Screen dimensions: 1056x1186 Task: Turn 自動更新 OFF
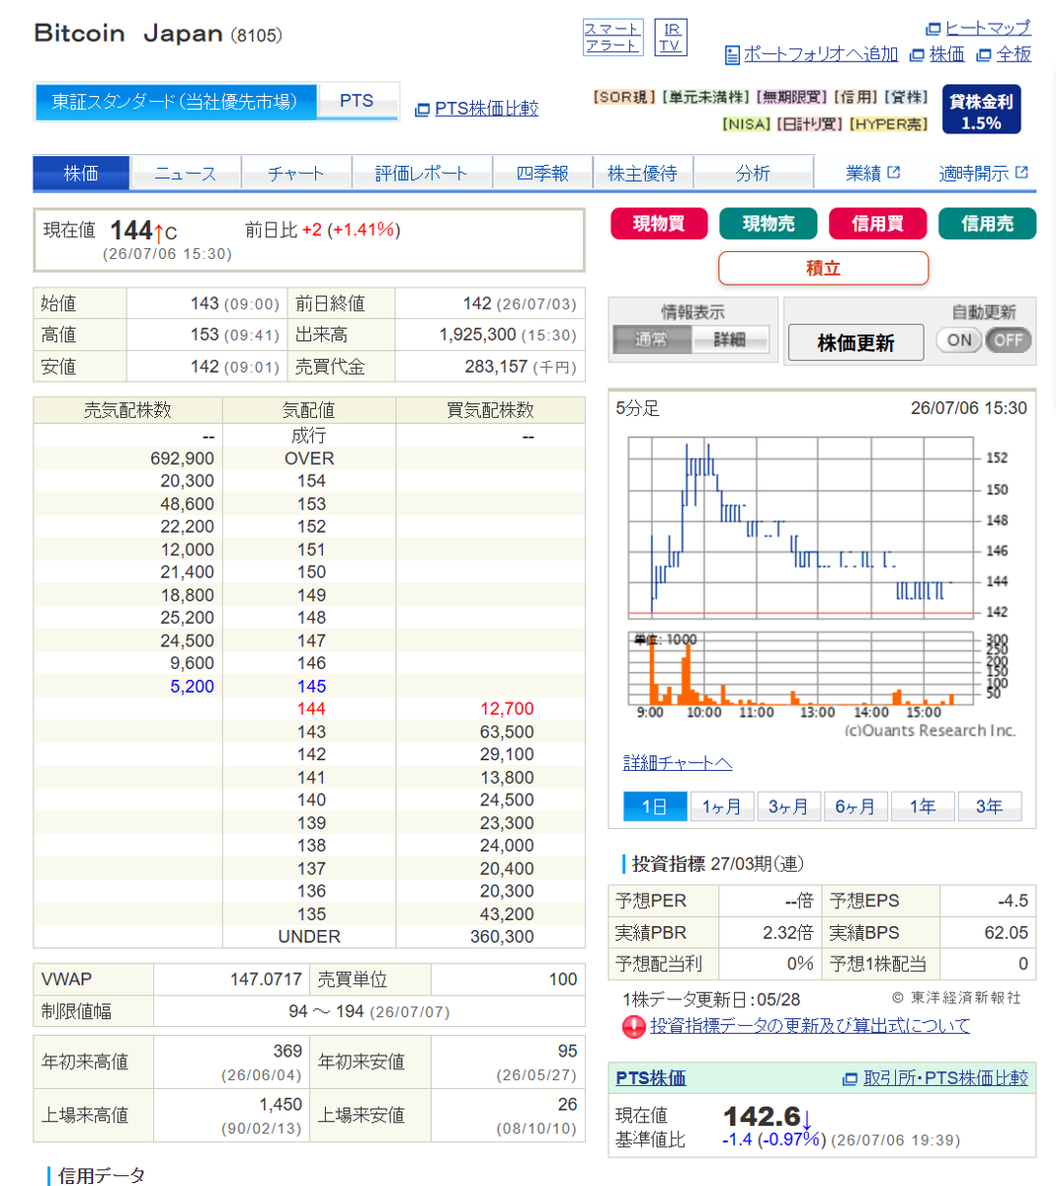(x=1008, y=340)
